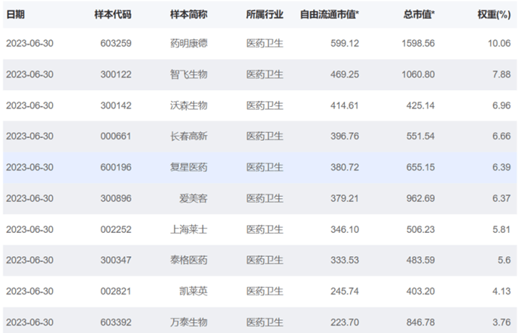Image resolution: width=521 pixels, height=333 pixels.
Task: Select sample code 300347
Action: point(116,260)
